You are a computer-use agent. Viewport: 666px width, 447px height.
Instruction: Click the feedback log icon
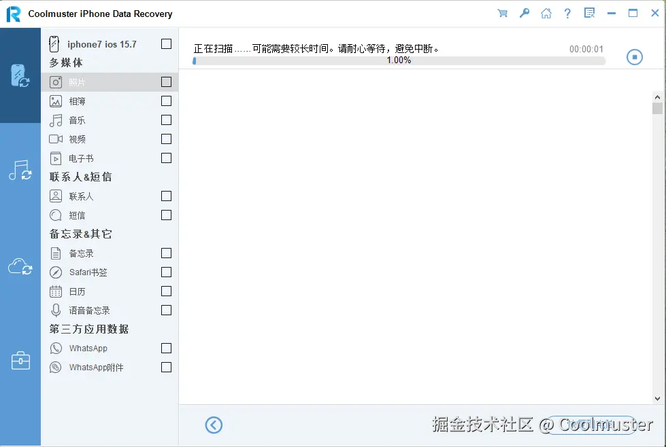[x=589, y=13]
